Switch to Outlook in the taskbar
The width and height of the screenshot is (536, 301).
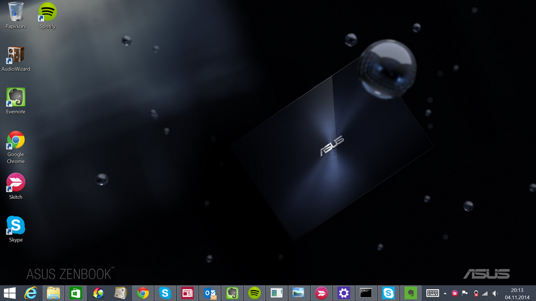click(210, 293)
